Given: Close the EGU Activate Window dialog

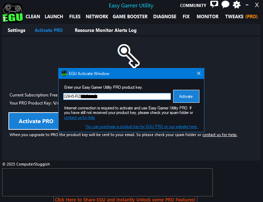Looking at the screenshot, I should click(199, 73).
